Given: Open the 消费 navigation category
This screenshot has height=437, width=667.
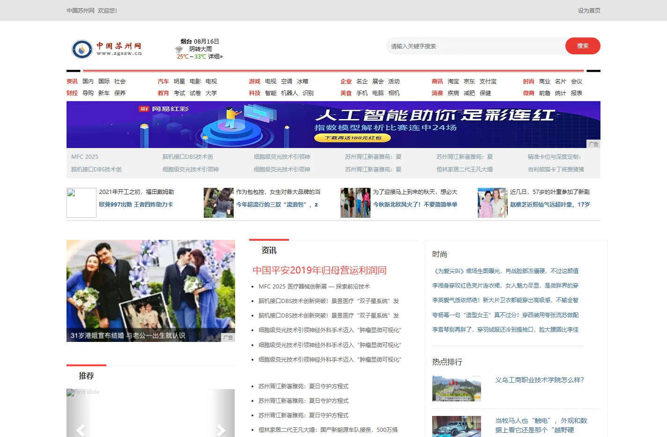Looking at the screenshot, I should coord(437,93).
